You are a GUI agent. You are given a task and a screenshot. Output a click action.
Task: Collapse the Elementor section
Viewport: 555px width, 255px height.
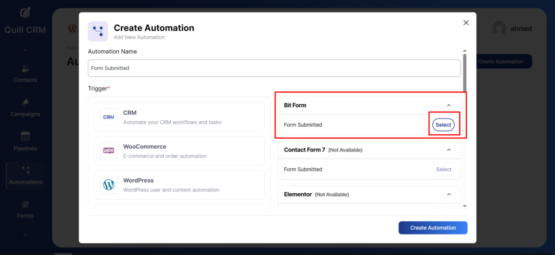pyautogui.click(x=449, y=194)
